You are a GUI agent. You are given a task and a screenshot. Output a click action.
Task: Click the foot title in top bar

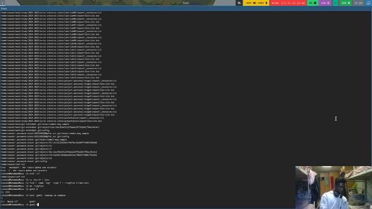click(x=186, y=3)
